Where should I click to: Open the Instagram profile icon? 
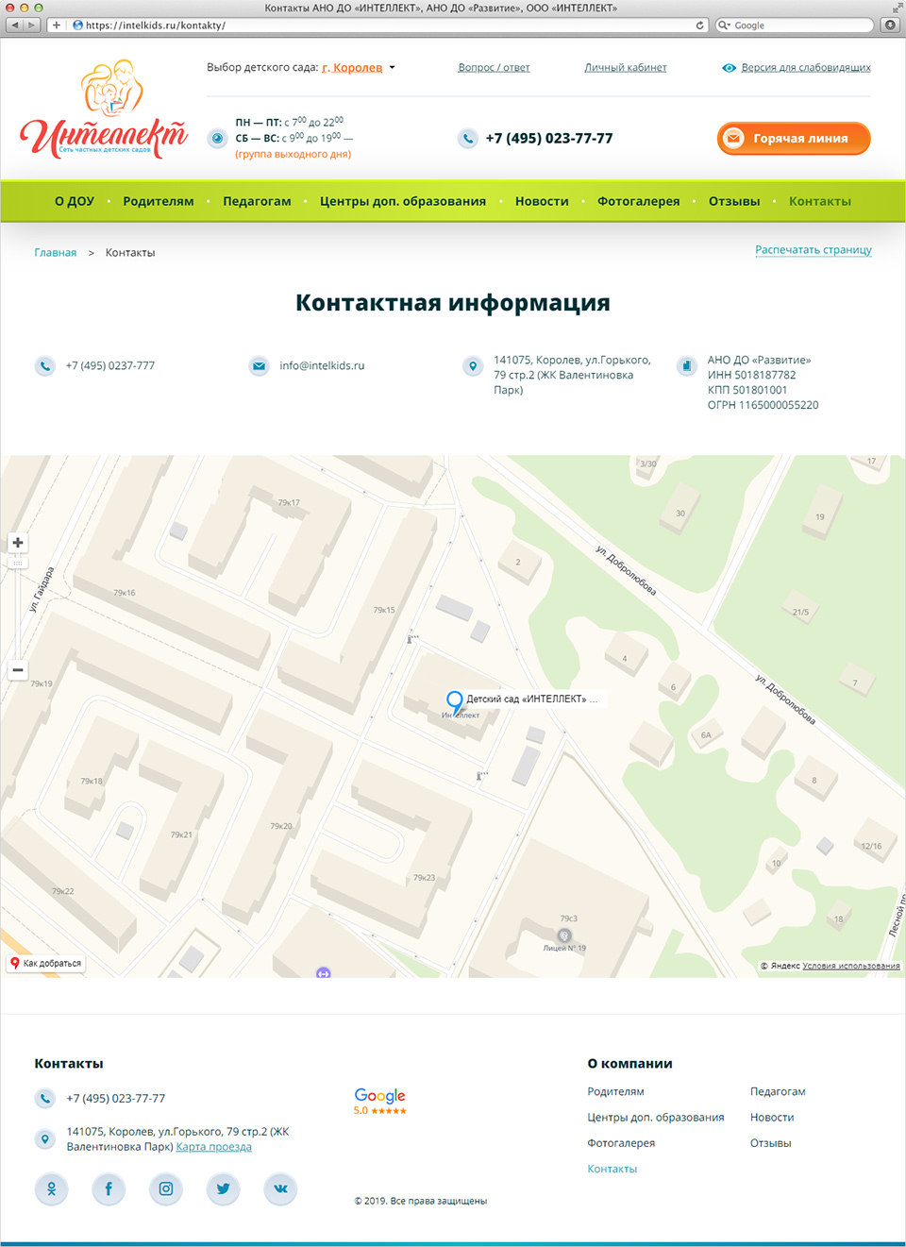point(166,1188)
